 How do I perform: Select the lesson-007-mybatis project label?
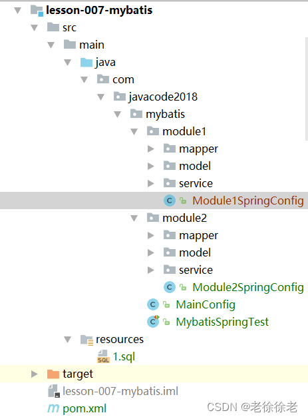coord(99,11)
